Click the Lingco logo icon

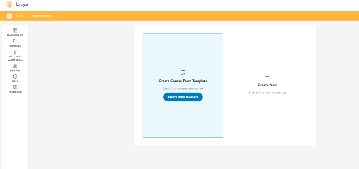9,5
